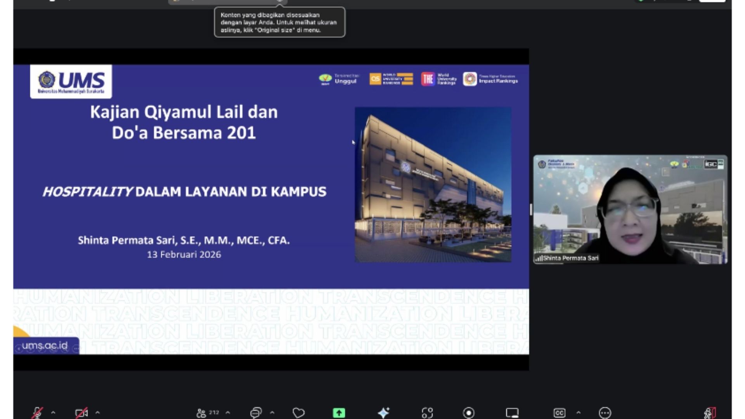
Task: Open the apps icon in toolbar
Action: pyautogui.click(x=427, y=413)
